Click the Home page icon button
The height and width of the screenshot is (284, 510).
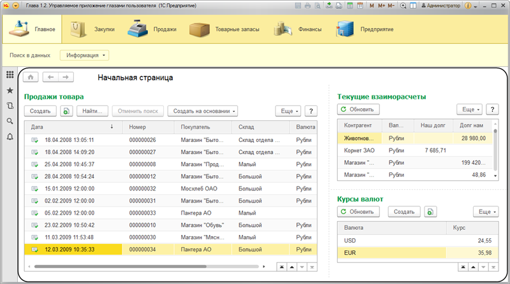point(31,77)
